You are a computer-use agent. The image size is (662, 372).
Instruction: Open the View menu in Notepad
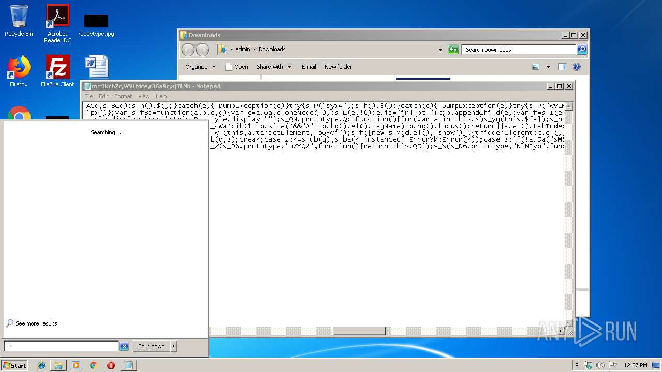pyautogui.click(x=144, y=96)
